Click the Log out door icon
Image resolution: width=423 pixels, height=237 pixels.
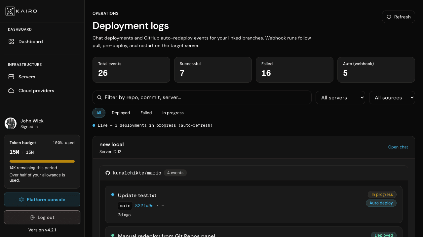(x=32, y=217)
